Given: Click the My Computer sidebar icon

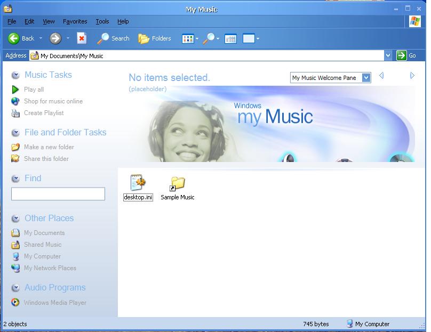Looking at the screenshot, I should pos(15,256).
